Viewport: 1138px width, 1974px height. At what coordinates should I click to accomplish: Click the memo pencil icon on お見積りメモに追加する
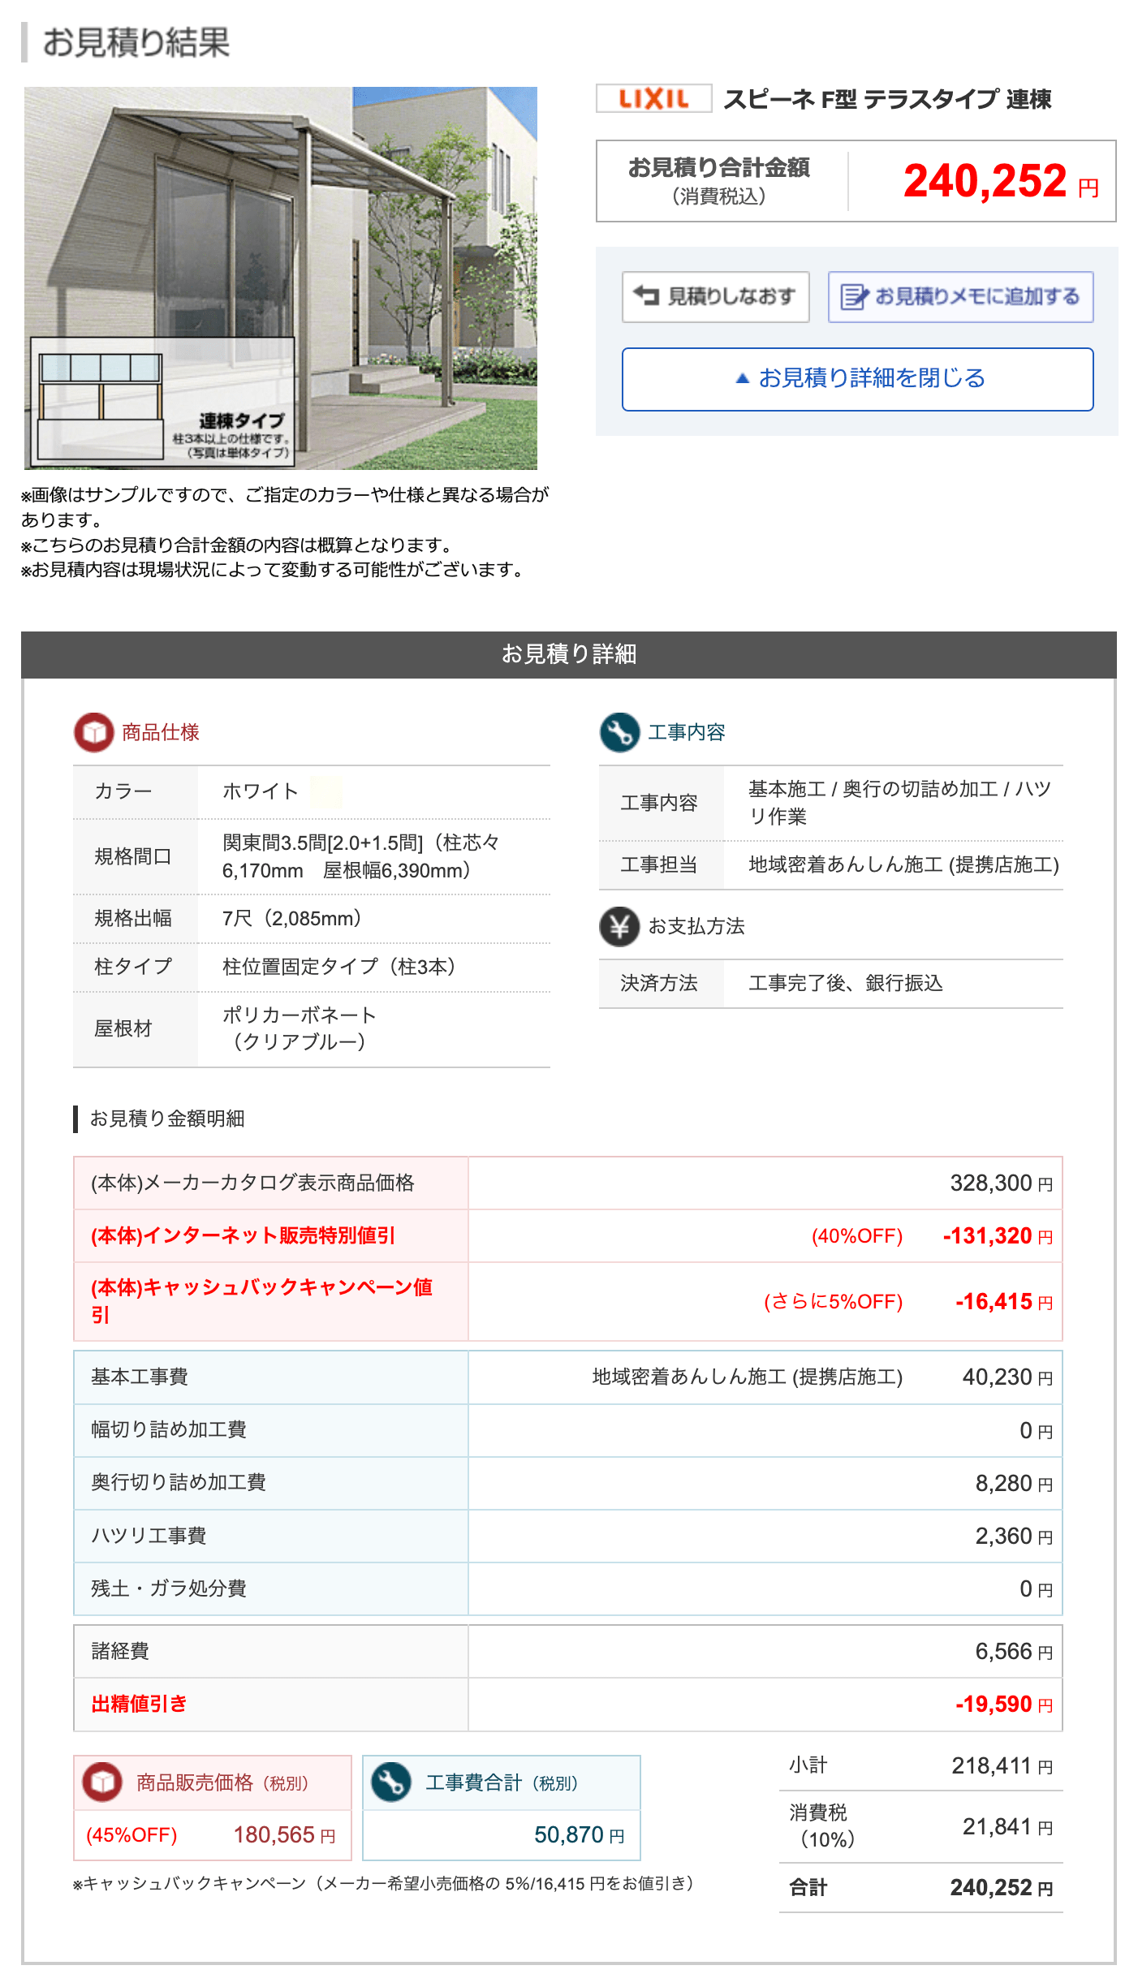(854, 297)
